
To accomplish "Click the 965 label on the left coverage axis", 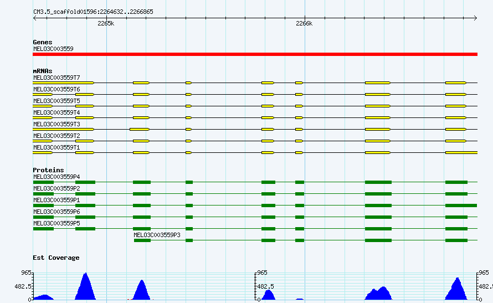I will 26,273.
